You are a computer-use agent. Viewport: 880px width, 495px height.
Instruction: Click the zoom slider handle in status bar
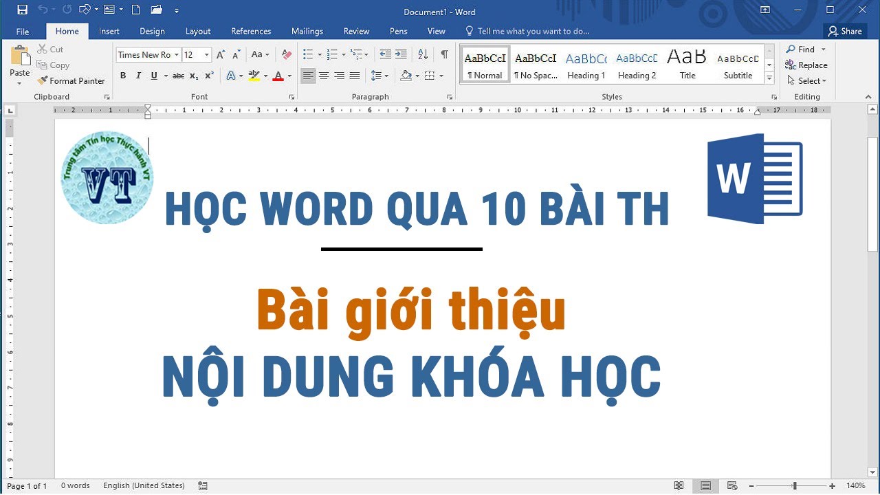click(795, 485)
